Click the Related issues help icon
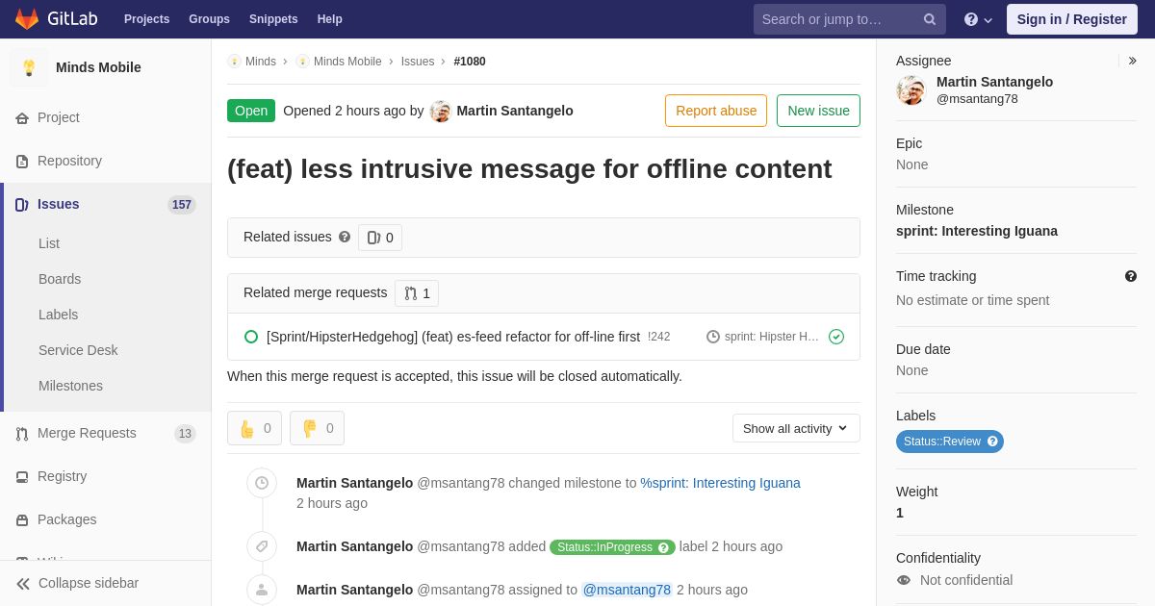This screenshot has width=1155, height=606. pos(345,237)
